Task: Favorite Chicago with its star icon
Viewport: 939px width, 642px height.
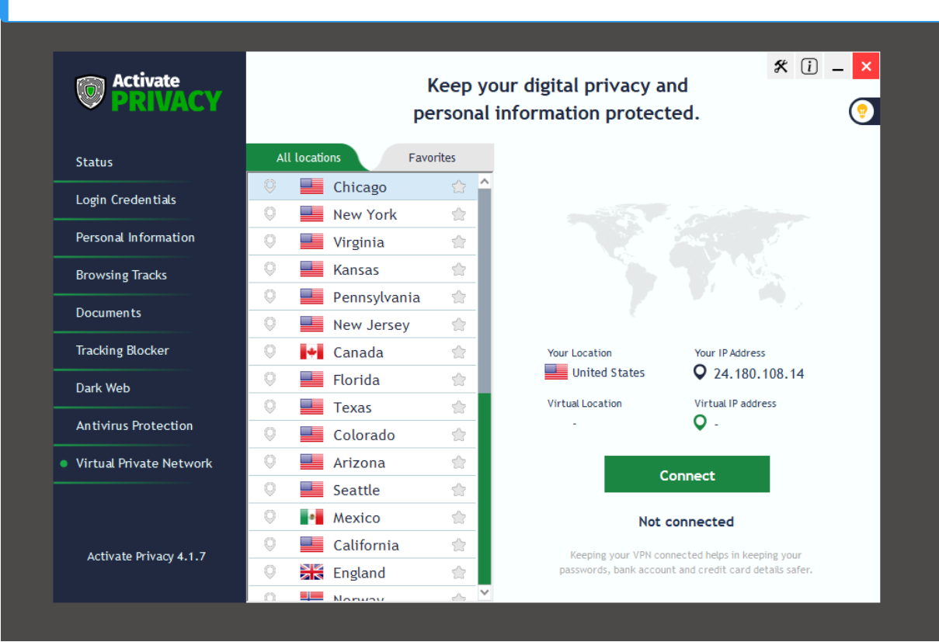Action: [459, 187]
